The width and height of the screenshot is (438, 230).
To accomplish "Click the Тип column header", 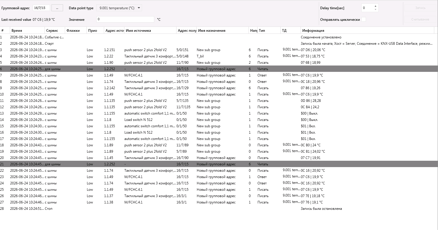I will coord(269,30).
